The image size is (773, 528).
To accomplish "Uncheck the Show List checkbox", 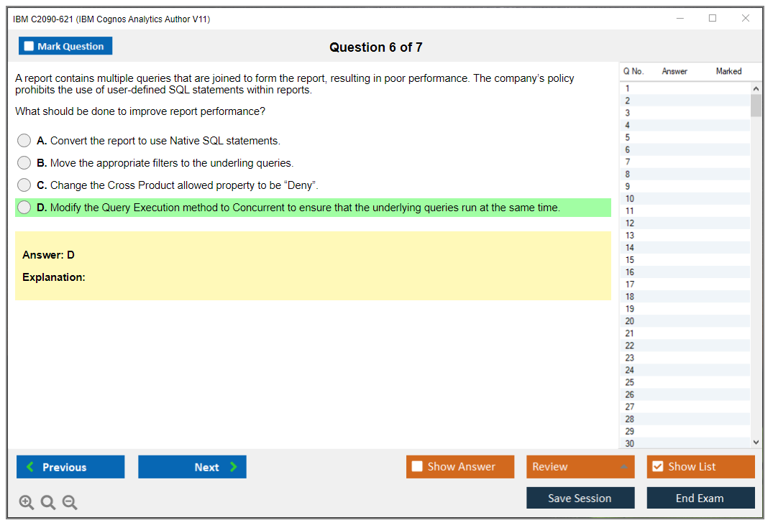I will tap(657, 467).
